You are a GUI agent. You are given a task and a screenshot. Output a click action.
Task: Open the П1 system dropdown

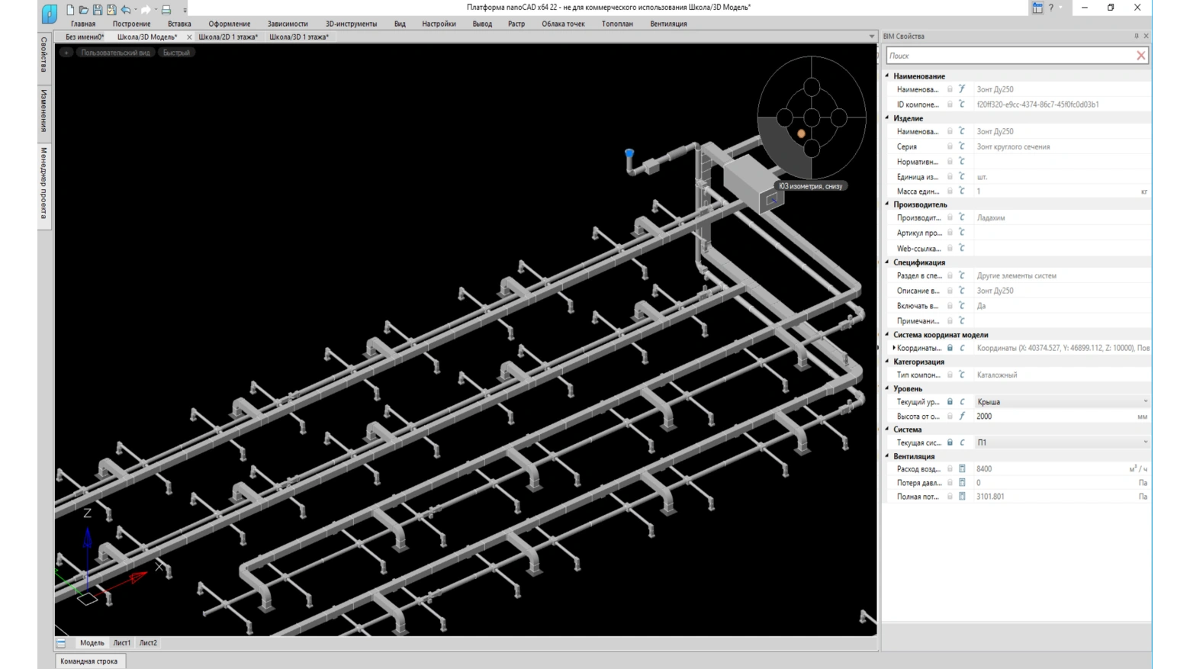1144,442
